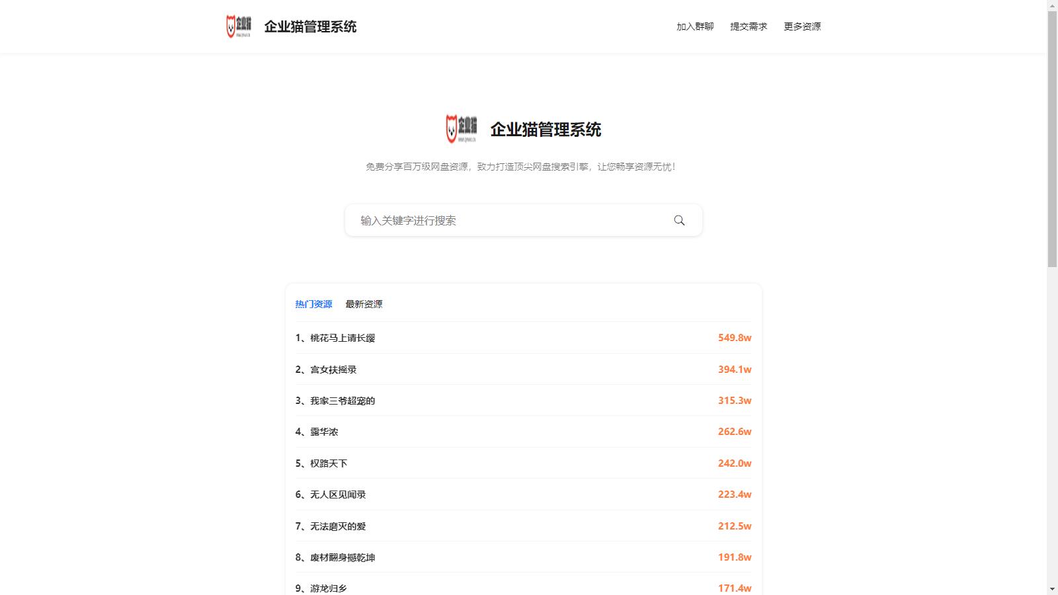Viewport: 1058px width, 595px height.
Task: Click the page scrollbar thumb
Action: [1052, 139]
